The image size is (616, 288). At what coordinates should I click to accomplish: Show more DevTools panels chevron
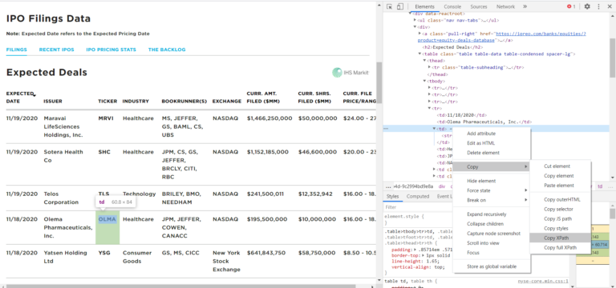click(525, 6)
